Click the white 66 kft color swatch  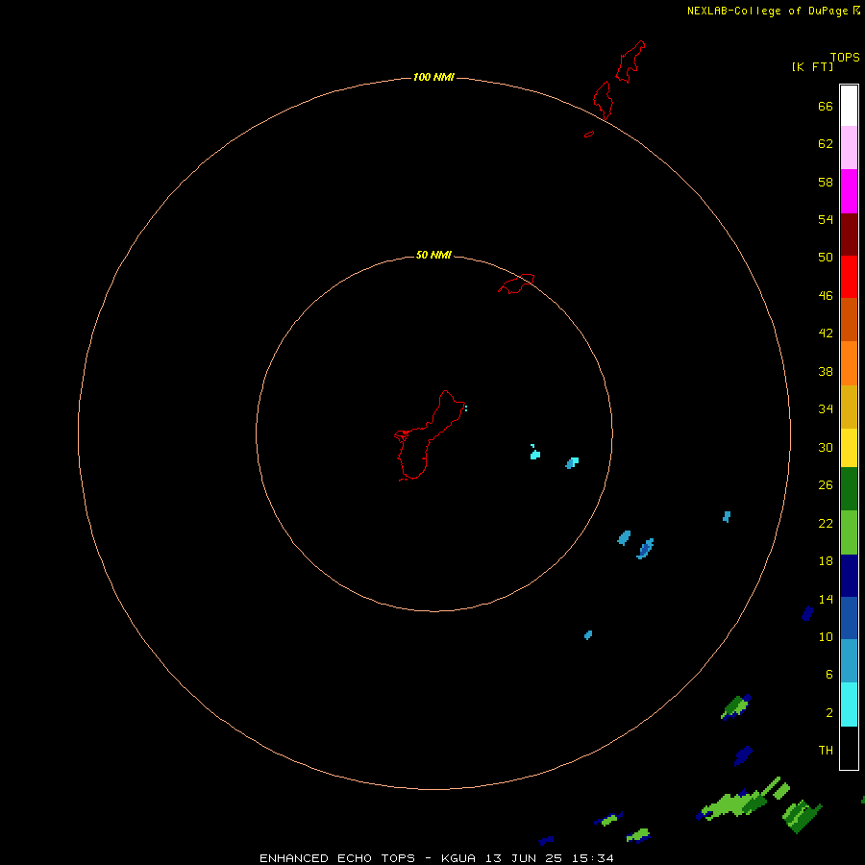[849, 106]
